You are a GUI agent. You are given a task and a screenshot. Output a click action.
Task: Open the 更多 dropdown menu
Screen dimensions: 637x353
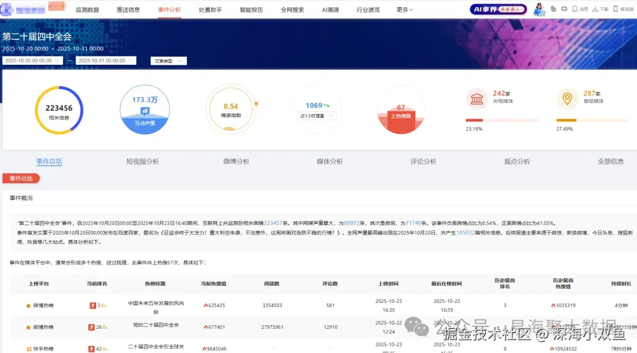click(403, 9)
